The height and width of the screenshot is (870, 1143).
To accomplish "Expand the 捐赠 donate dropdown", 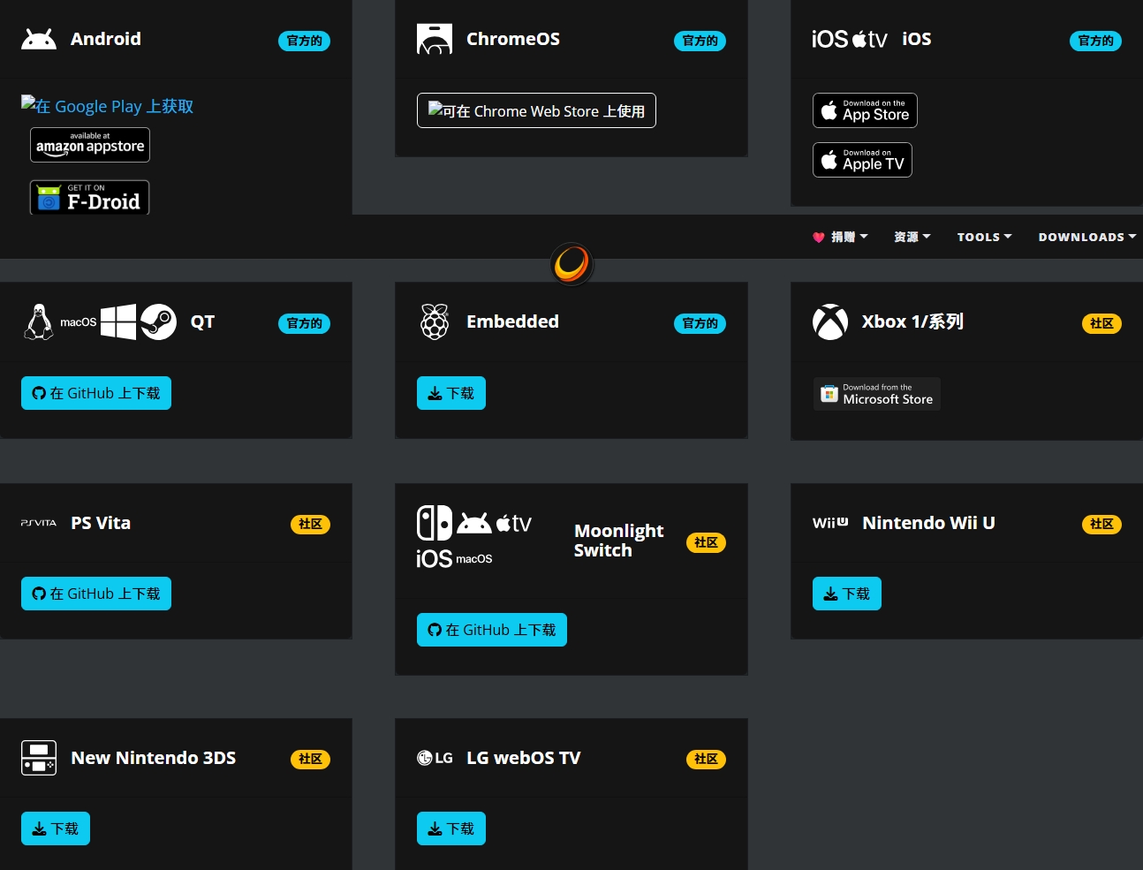I will 840,237.
